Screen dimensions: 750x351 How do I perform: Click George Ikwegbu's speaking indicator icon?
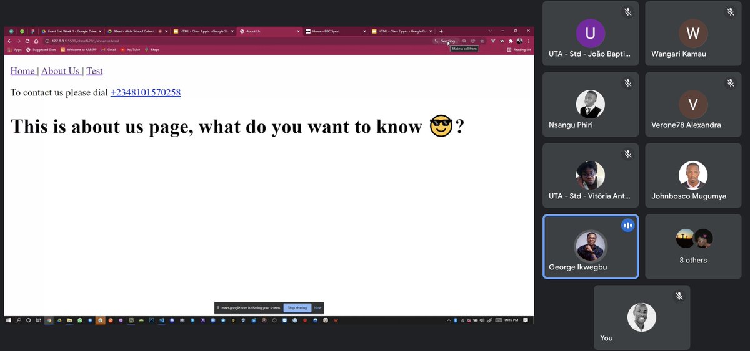pyautogui.click(x=627, y=225)
